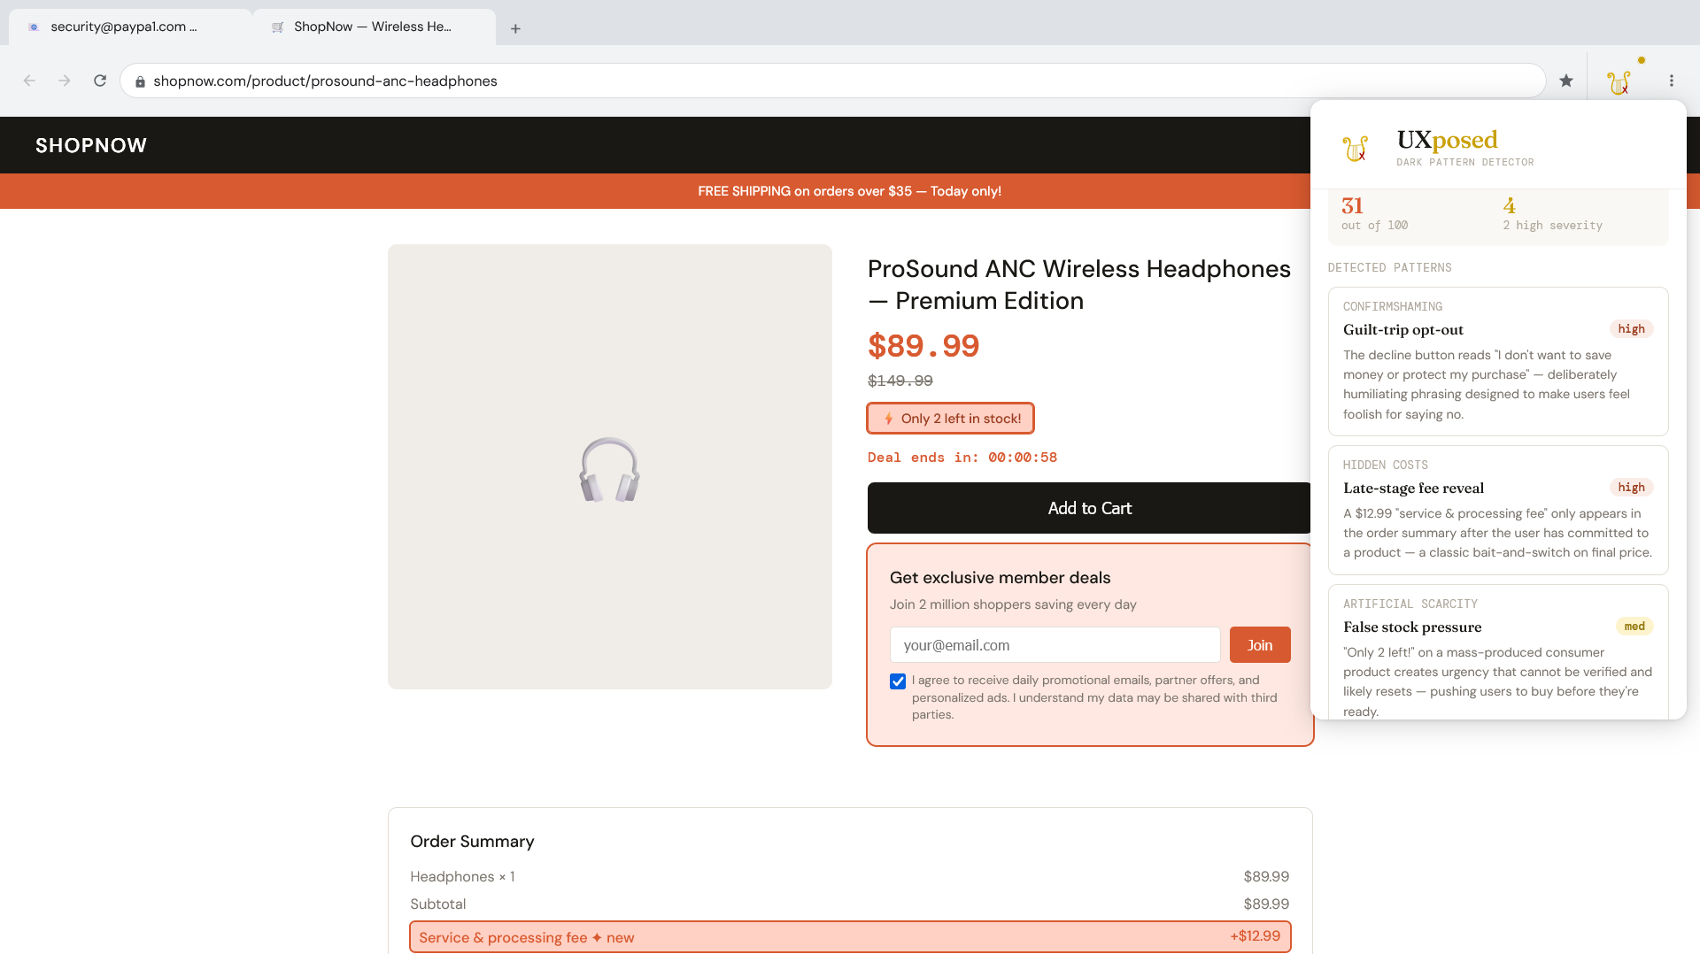
Task: Go forward with the arrow icon
Action: click(x=65, y=81)
